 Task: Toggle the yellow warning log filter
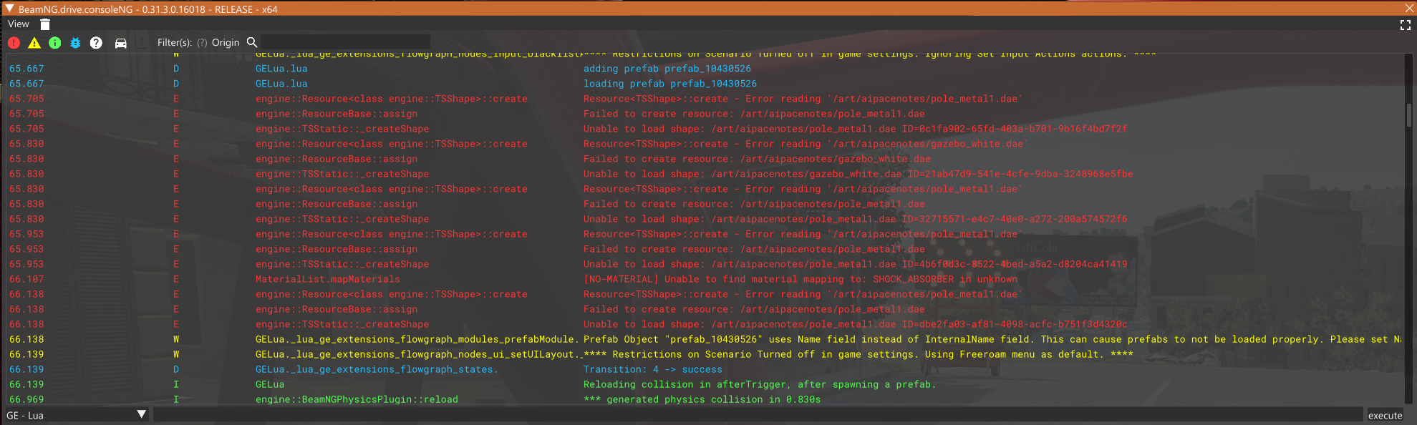(34, 43)
